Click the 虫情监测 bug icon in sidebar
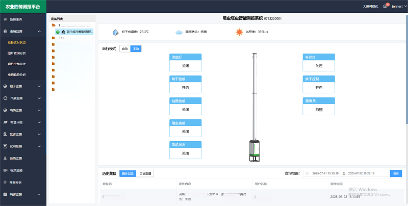This screenshot has height=206, width=408. [x=5, y=31]
